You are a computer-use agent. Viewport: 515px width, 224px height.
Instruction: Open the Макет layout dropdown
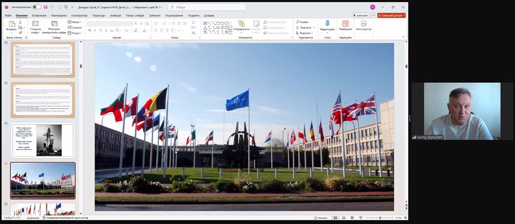click(x=75, y=22)
